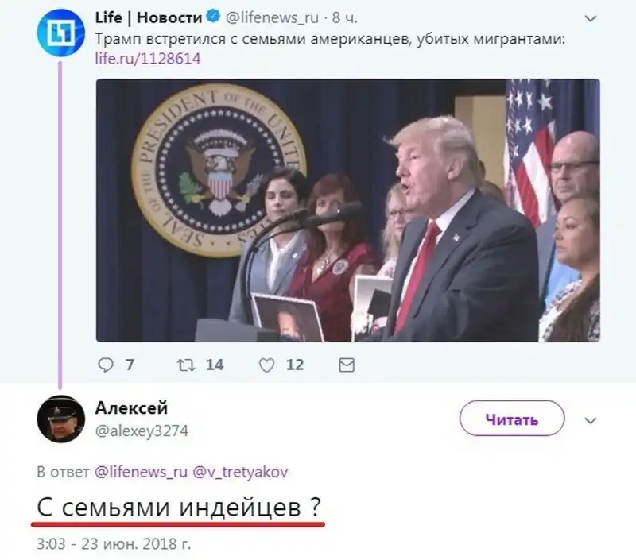
Task: Click the 3:03 - 23 июн. 2018 timestamp
Action: (x=114, y=544)
